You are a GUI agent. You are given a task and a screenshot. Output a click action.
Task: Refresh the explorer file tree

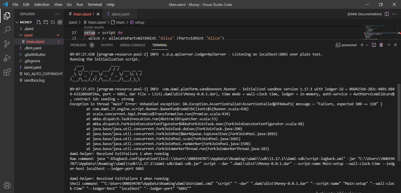pyautogui.click(x=53, y=22)
